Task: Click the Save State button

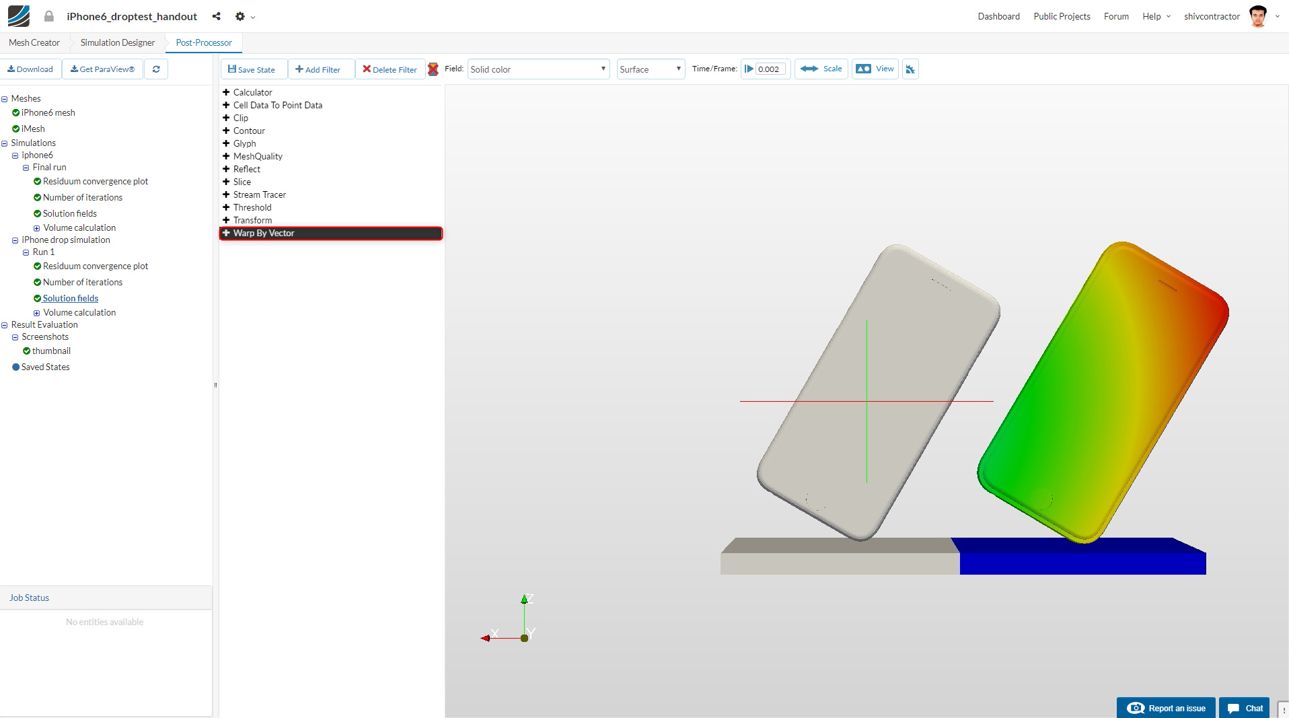Action: point(254,69)
